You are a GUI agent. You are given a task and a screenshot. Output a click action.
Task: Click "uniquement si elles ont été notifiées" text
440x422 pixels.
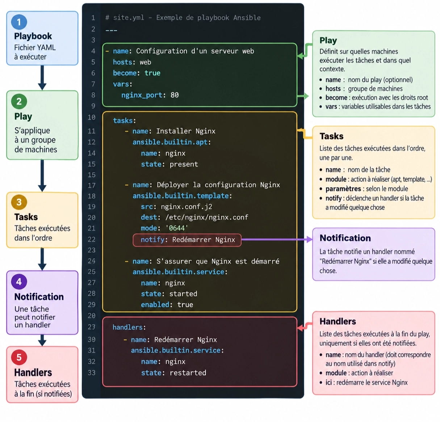click(368, 343)
